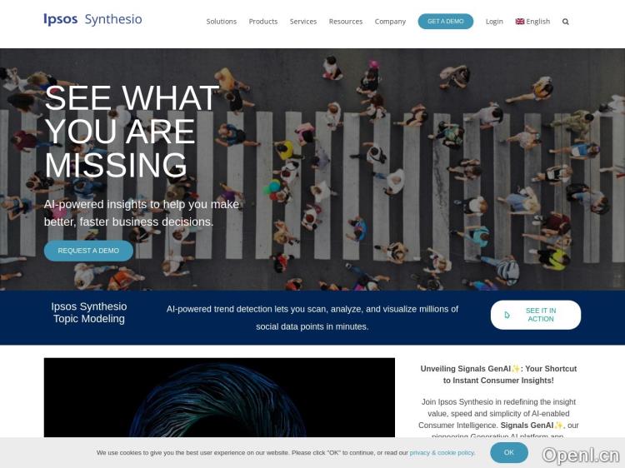This screenshot has width=625, height=468.
Task: Click the sparkle emoji in GenAI heading
Action: [516, 368]
